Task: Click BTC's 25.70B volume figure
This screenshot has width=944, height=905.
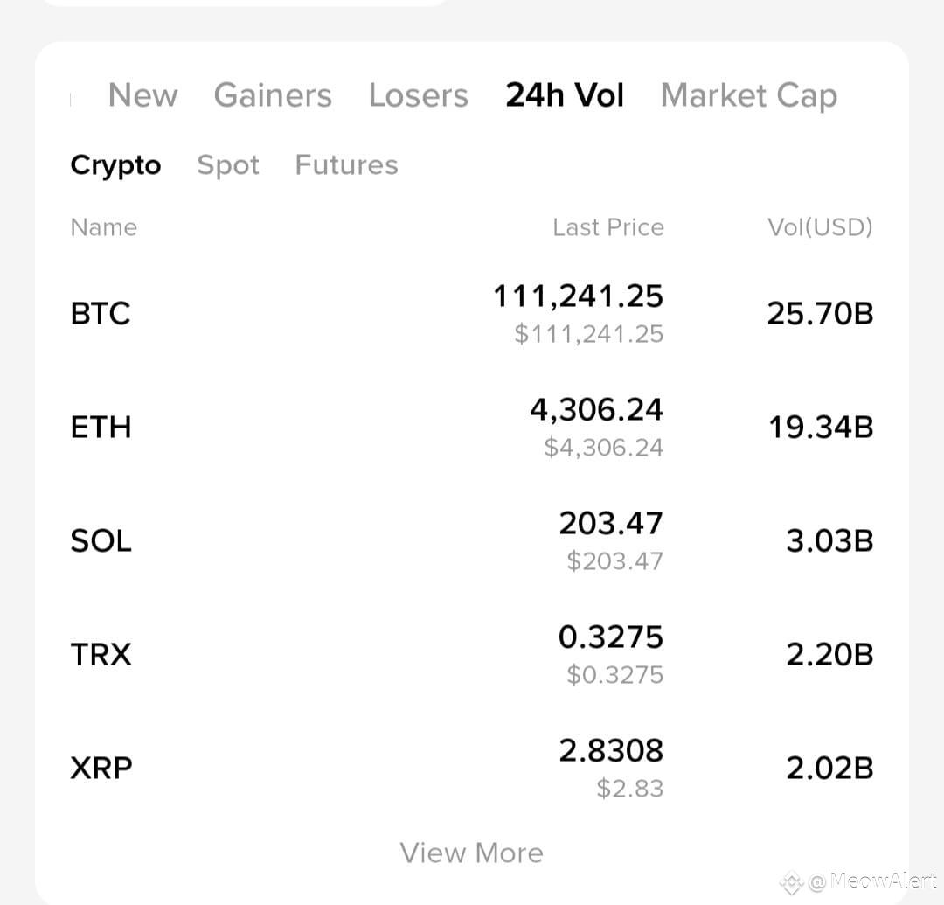Action: click(819, 313)
